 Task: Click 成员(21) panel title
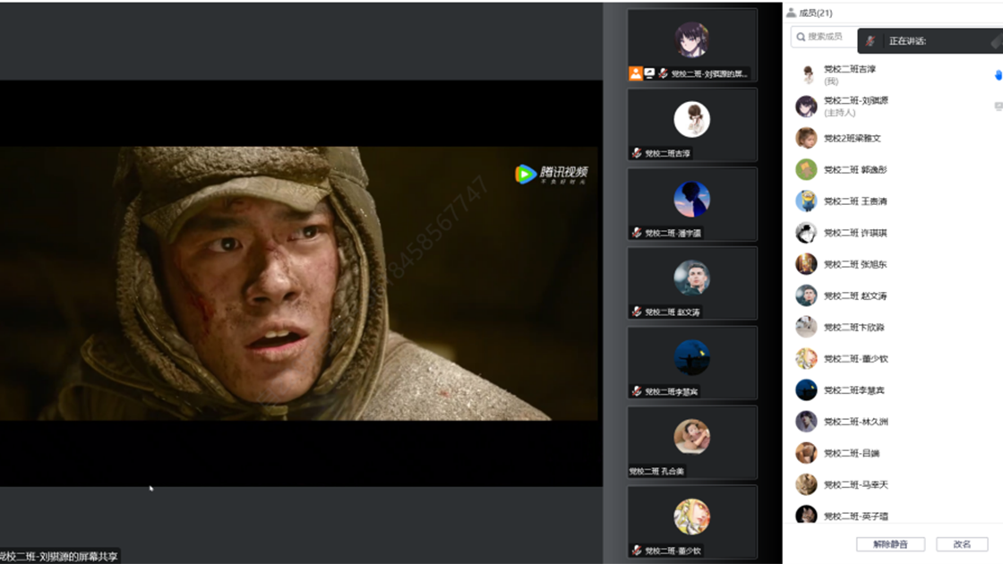[x=816, y=13]
